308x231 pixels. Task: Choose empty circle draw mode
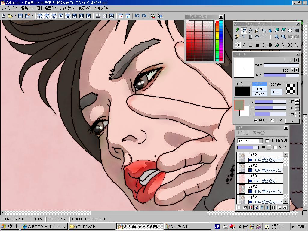tap(263, 45)
